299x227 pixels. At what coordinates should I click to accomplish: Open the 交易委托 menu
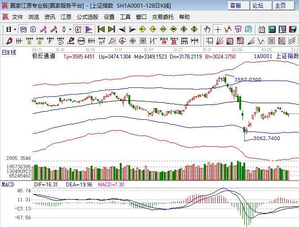pos(163,17)
